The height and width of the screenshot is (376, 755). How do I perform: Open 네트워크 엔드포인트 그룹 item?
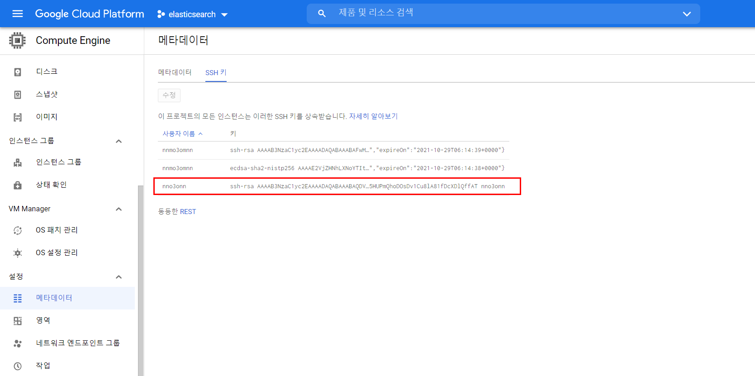coord(67,343)
